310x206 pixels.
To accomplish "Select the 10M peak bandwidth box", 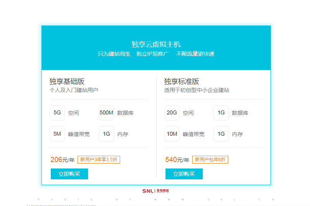I will tap(172, 134).
